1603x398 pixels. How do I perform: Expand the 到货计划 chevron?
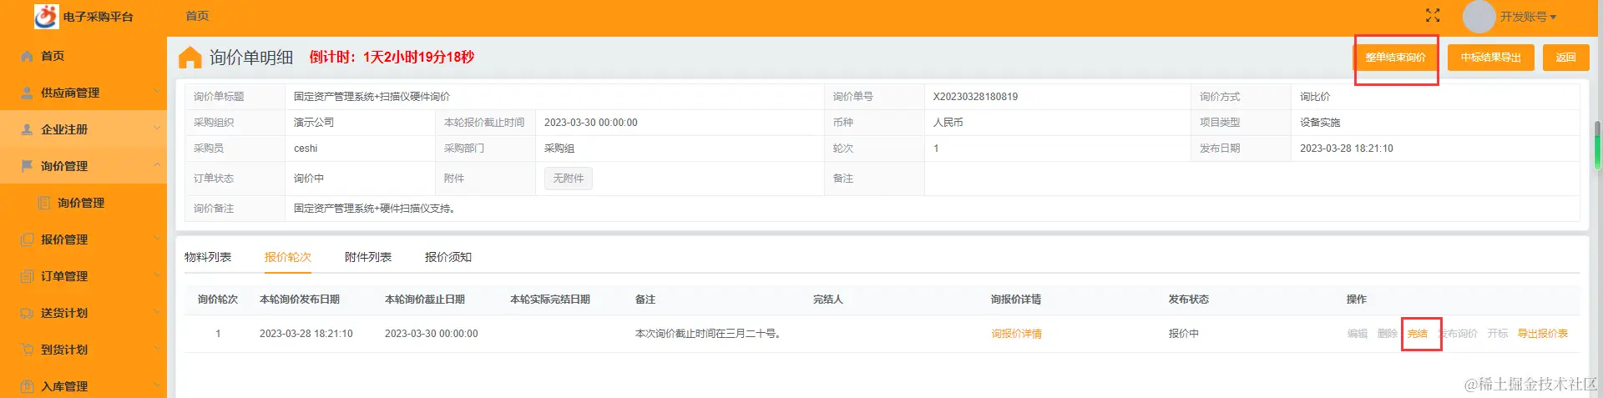(157, 349)
